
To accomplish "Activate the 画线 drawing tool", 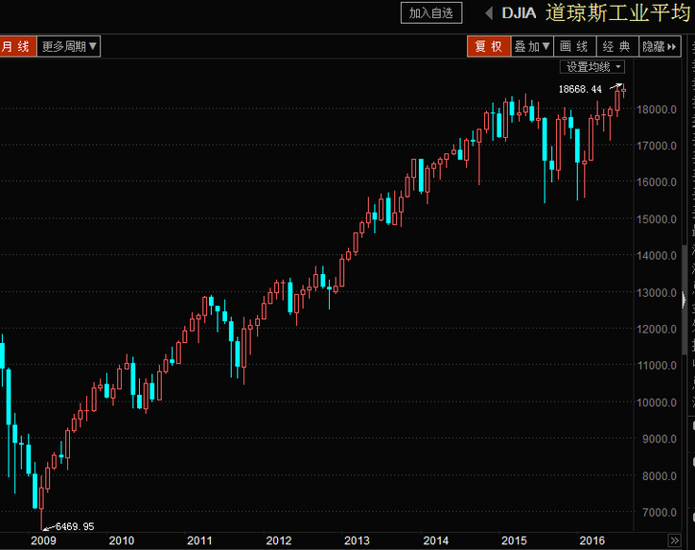I will tap(574, 46).
